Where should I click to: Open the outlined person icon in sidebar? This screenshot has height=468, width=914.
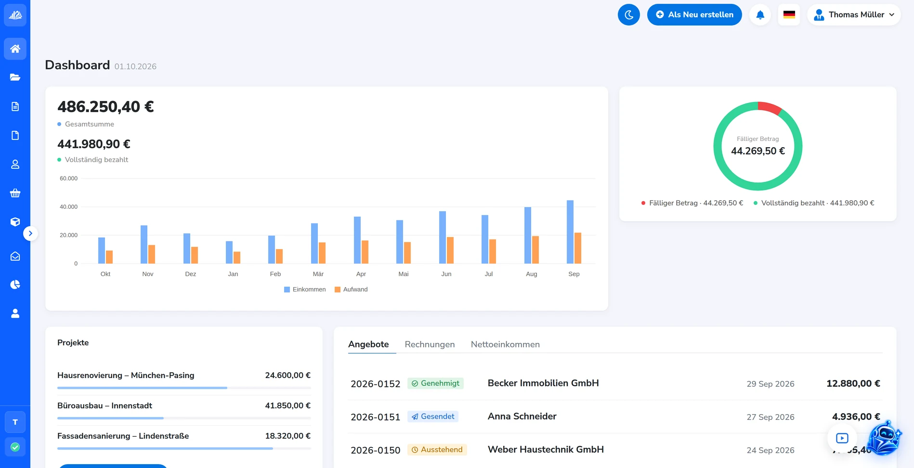[15, 164]
